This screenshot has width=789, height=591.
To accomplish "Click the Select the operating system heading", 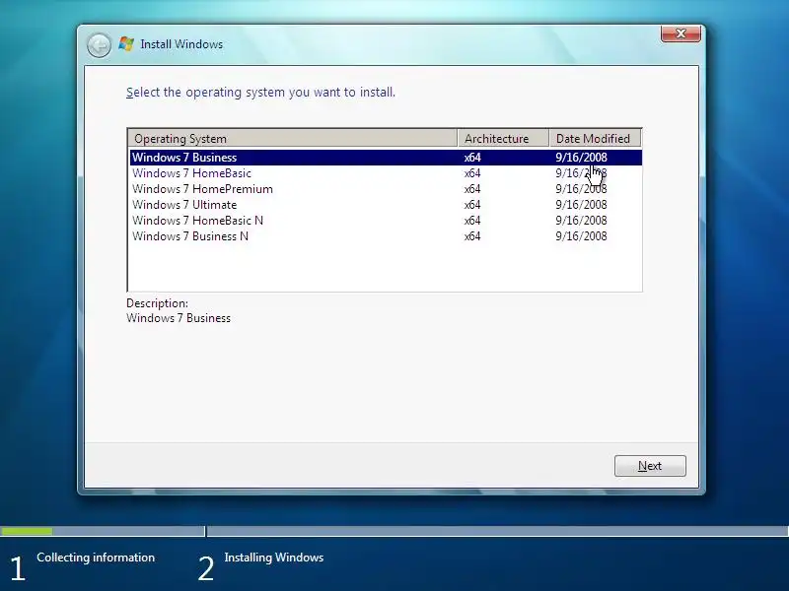I will 260,93.
